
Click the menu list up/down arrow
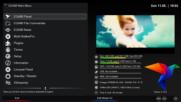coord(45,88)
